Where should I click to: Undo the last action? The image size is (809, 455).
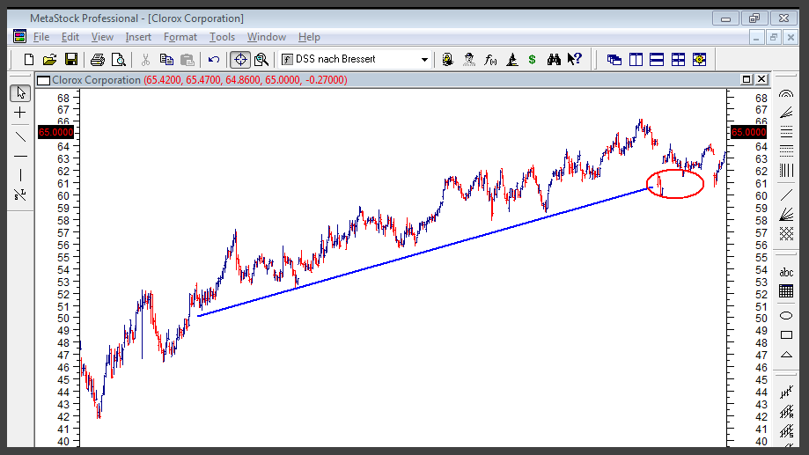[x=214, y=59]
